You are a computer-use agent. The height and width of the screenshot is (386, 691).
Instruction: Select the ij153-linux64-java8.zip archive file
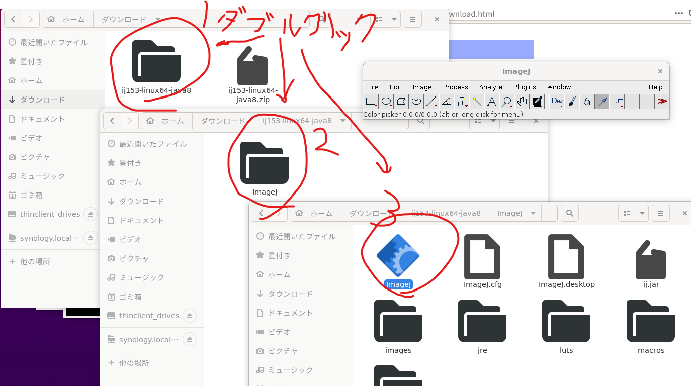[x=252, y=74]
